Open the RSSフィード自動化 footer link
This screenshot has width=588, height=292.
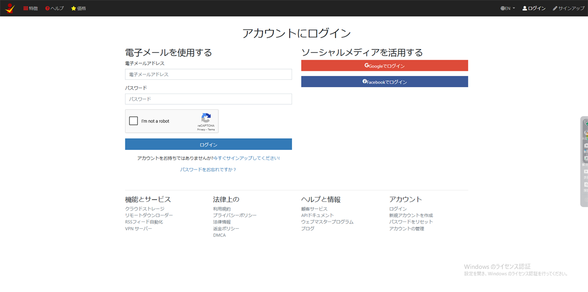pos(144,222)
